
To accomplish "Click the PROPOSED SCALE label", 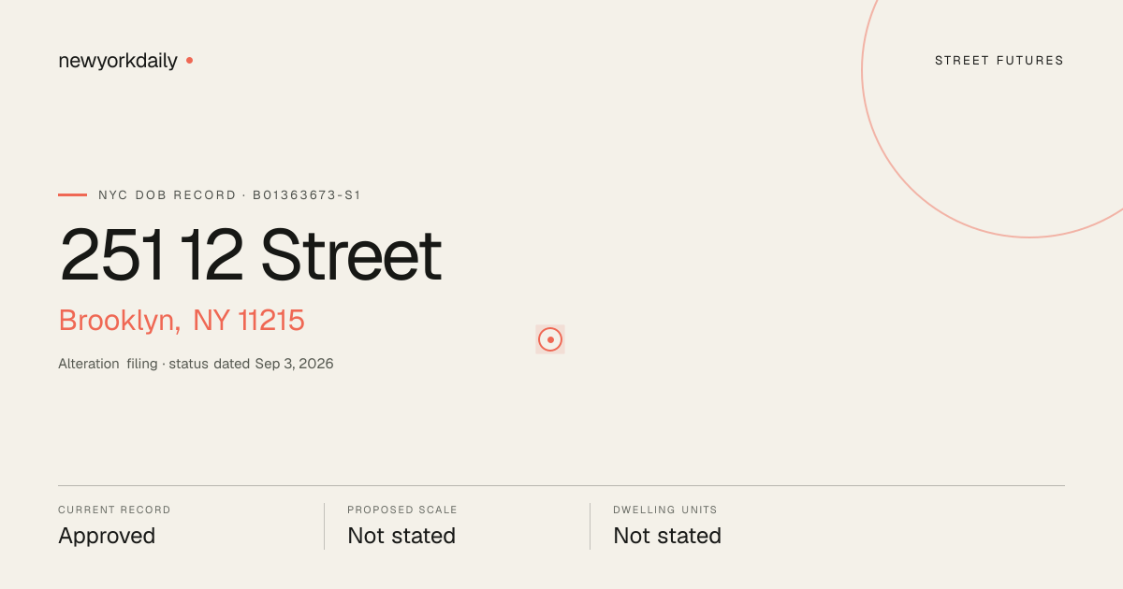I will 402,510.
